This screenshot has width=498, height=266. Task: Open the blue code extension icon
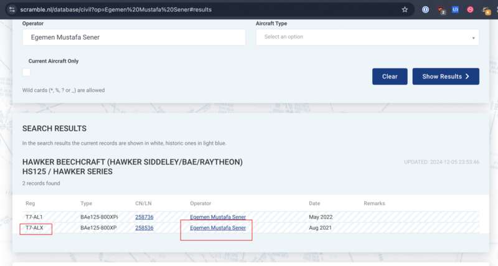(455, 9)
